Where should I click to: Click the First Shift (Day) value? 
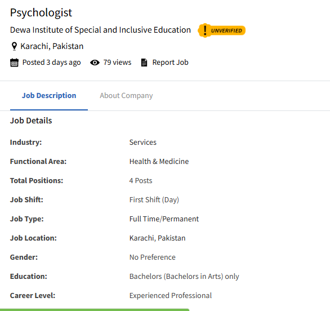click(154, 200)
